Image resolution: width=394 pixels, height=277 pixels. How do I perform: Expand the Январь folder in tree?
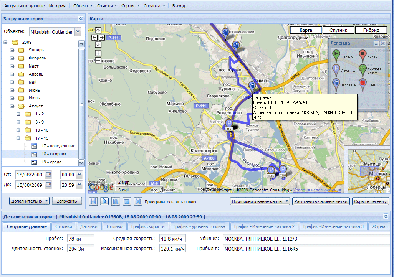12,50
